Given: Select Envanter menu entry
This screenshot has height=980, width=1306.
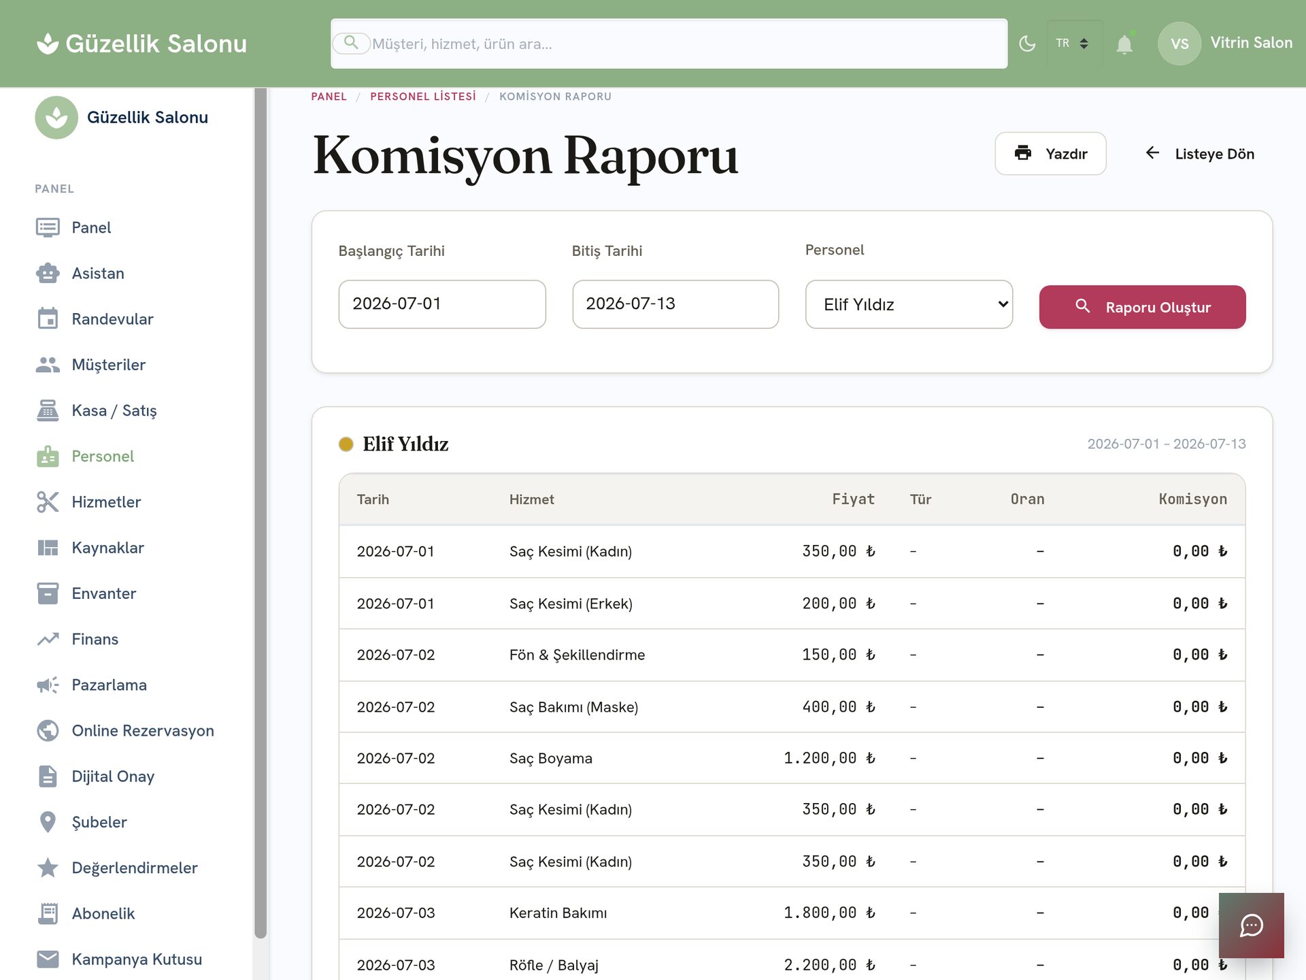Looking at the screenshot, I should pos(103,593).
